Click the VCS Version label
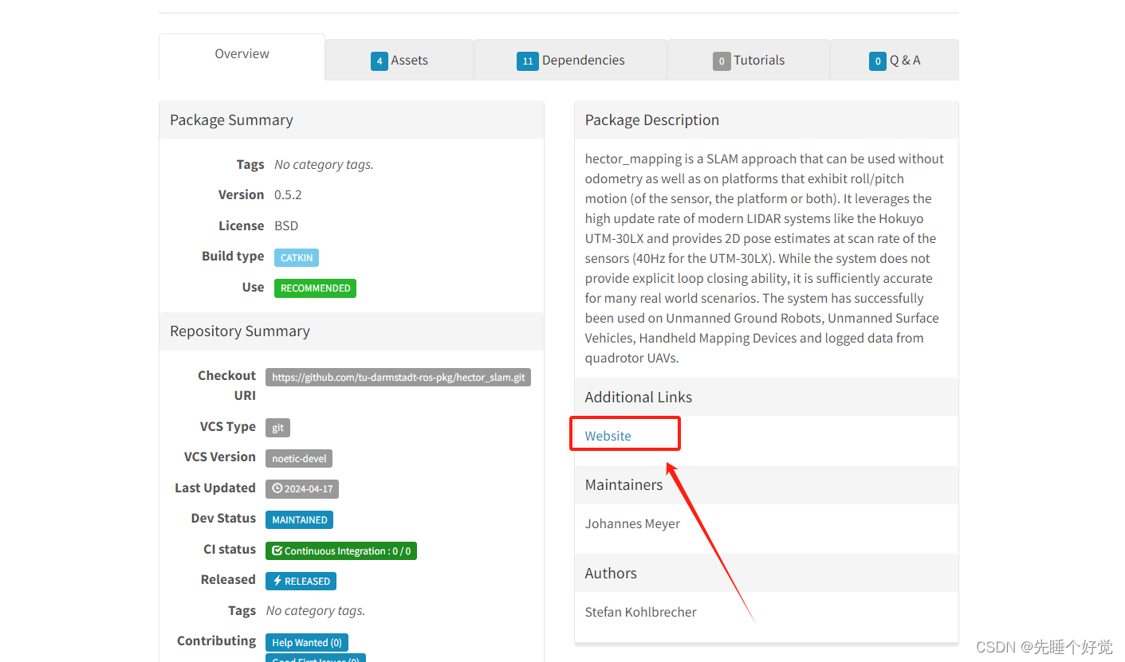The width and height of the screenshot is (1125, 662). pos(220,456)
